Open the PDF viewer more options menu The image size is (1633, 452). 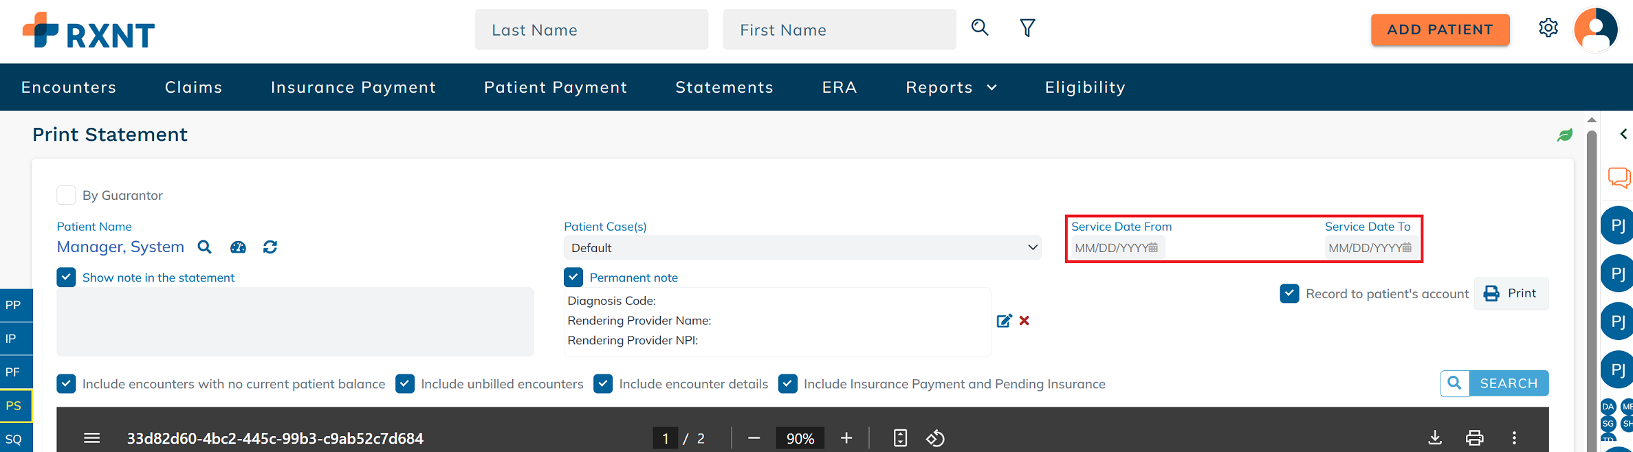click(1514, 438)
